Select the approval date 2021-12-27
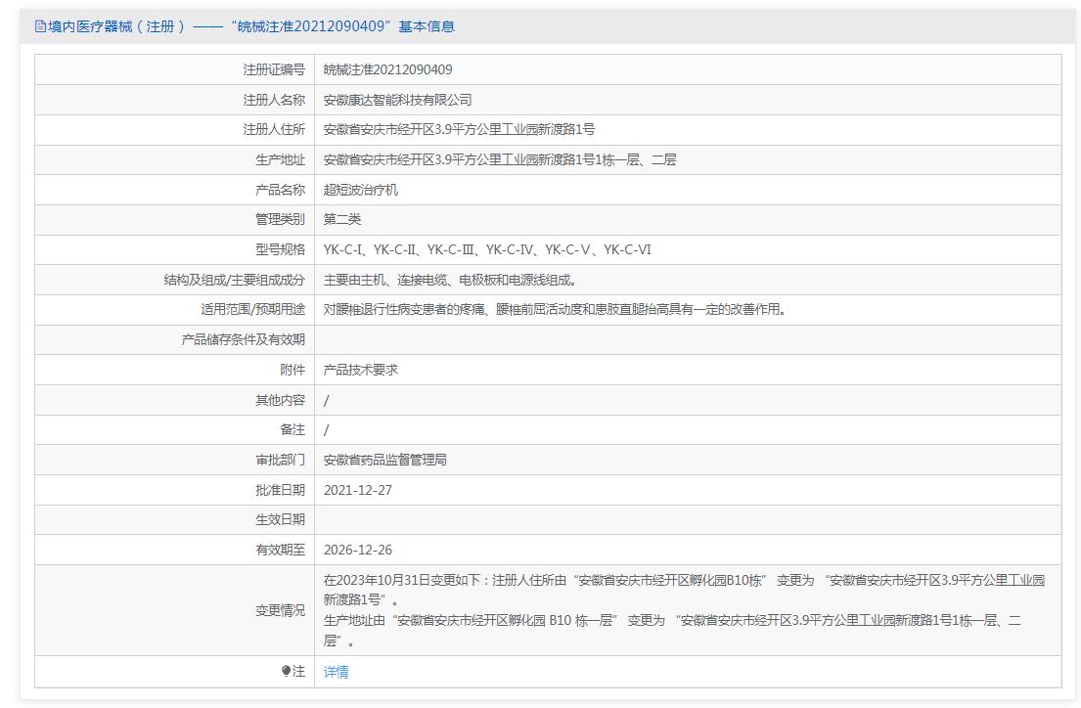 (x=358, y=490)
